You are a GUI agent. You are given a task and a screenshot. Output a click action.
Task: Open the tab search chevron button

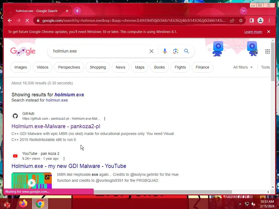pyautogui.click(x=243, y=11)
